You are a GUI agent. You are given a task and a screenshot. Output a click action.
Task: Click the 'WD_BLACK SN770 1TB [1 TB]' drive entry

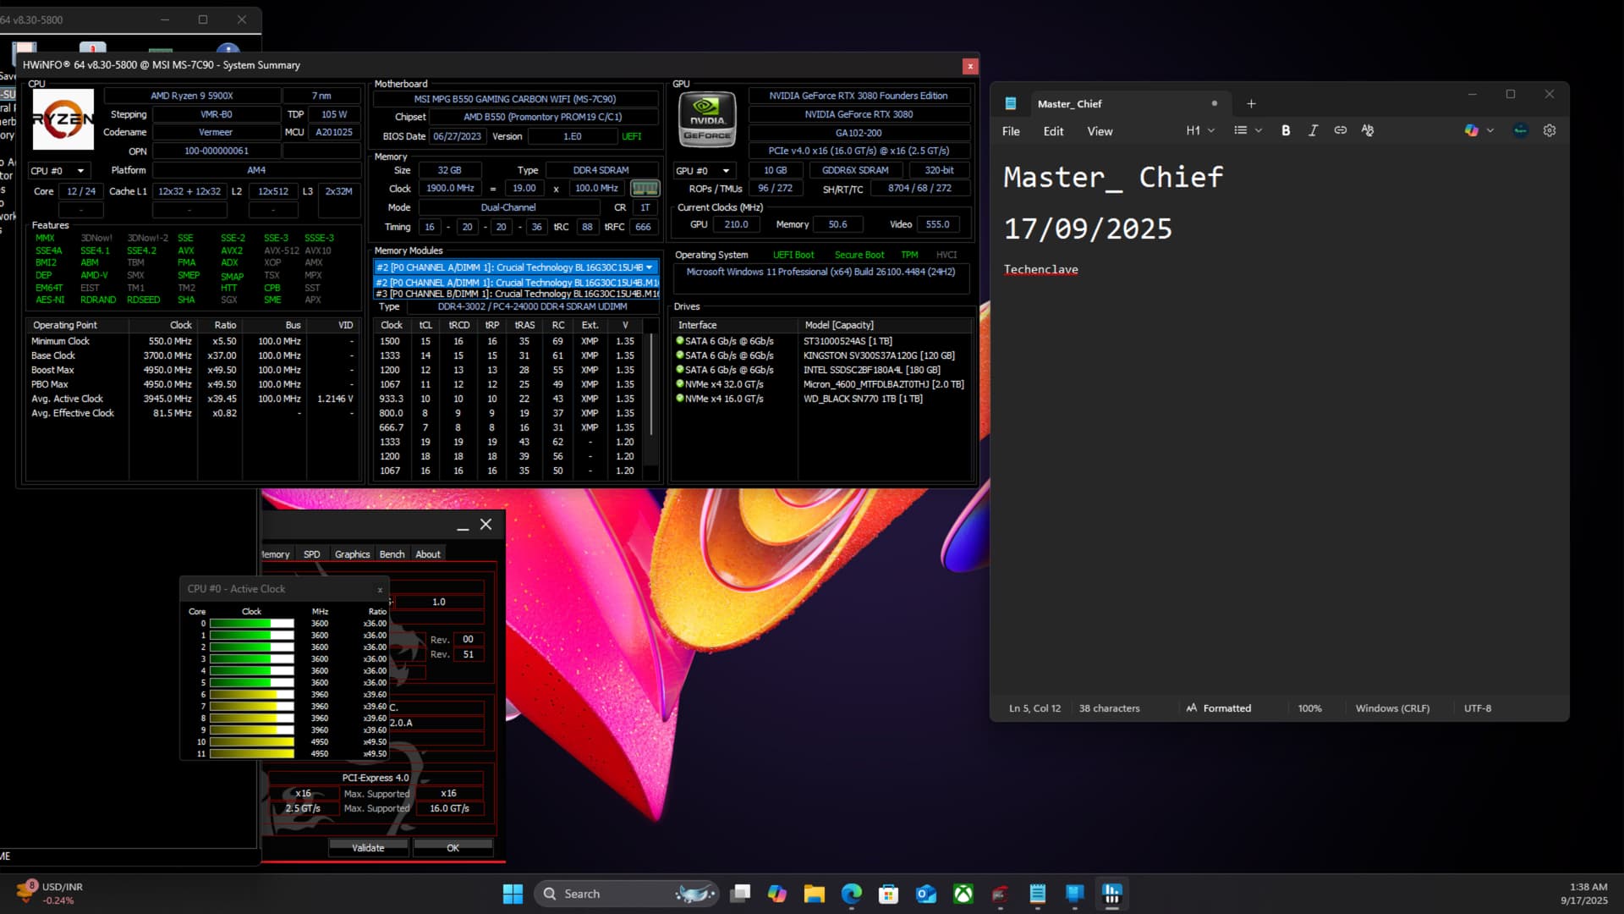point(863,399)
